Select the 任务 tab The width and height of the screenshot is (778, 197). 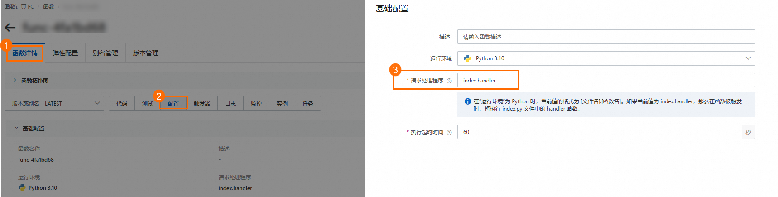coord(308,103)
